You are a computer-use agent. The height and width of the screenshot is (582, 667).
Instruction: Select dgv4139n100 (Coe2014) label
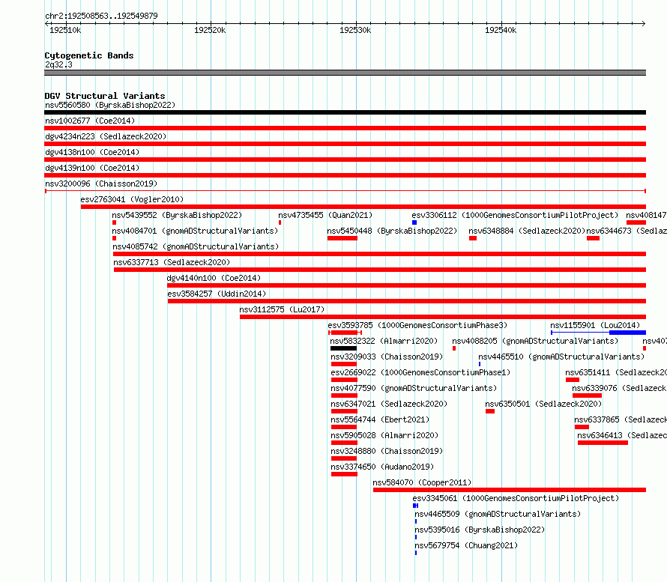[x=92, y=168]
